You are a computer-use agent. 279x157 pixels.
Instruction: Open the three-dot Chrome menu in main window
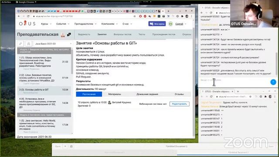click(x=191, y=16)
